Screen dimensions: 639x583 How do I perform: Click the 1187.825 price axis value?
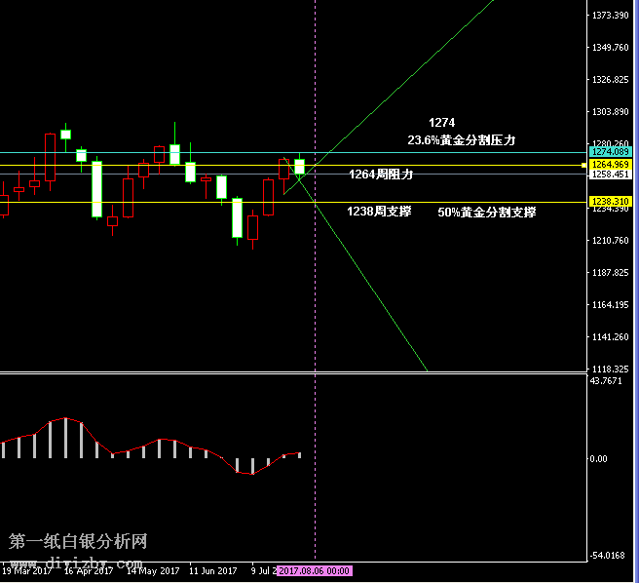pos(610,273)
